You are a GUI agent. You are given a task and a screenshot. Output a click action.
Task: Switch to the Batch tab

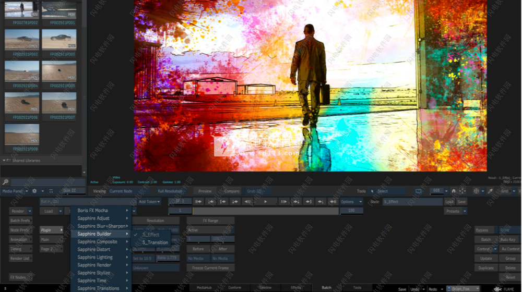click(x=326, y=288)
